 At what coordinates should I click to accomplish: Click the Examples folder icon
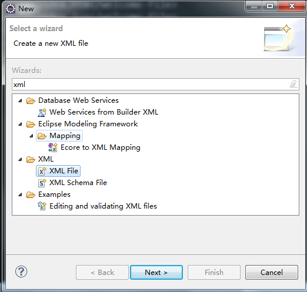coord(31,194)
